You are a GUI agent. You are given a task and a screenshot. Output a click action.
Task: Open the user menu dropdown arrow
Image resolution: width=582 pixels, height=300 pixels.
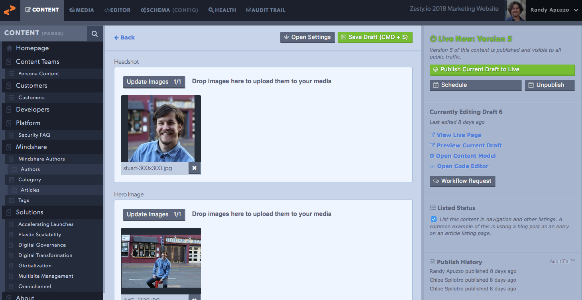pyautogui.click(x=576, y=10)
